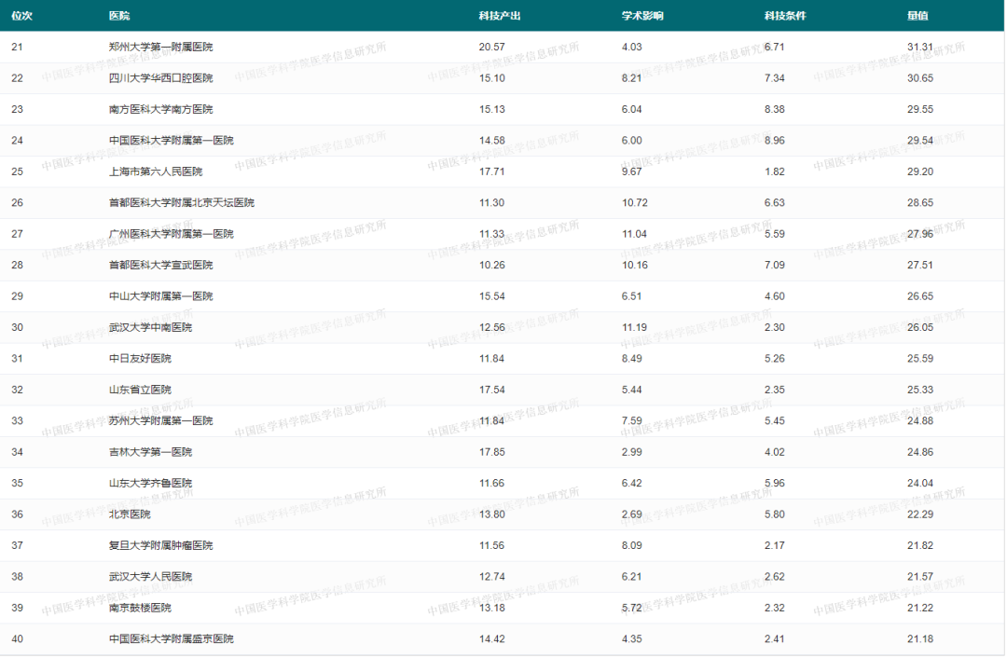Click rank number 21
Image resolution: width=1007 pixels, height=658 pixels.
18,47
